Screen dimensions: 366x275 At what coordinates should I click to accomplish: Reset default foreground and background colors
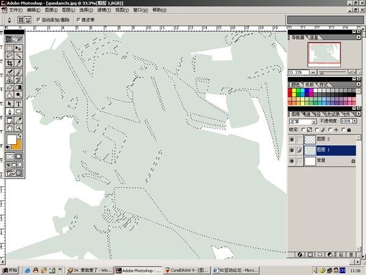[8, 147]
